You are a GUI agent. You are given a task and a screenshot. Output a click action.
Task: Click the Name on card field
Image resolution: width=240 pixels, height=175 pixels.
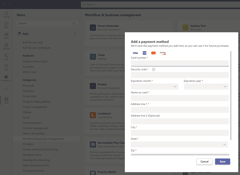click(x=180, y=98)
